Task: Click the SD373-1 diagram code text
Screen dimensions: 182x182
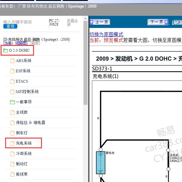Action: tap(102, 69)
